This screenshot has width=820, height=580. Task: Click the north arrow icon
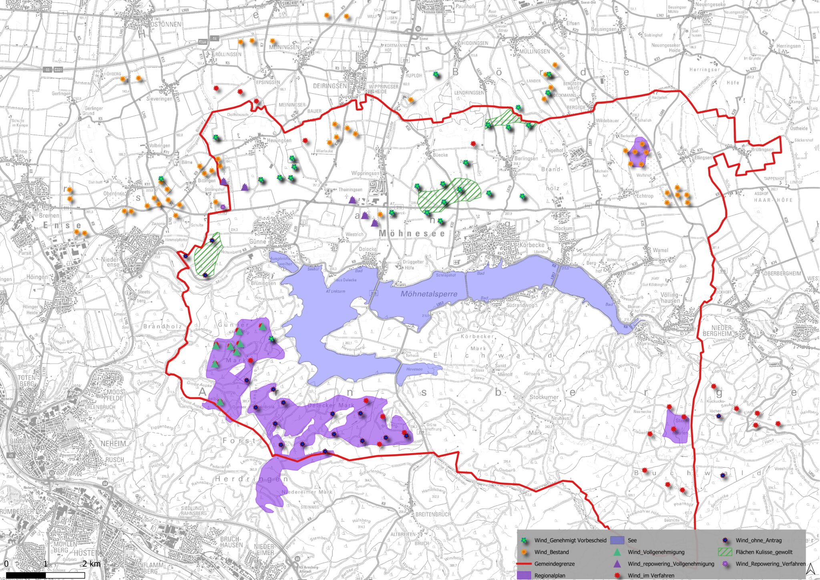pyautogui.click(x=810, y=569)
